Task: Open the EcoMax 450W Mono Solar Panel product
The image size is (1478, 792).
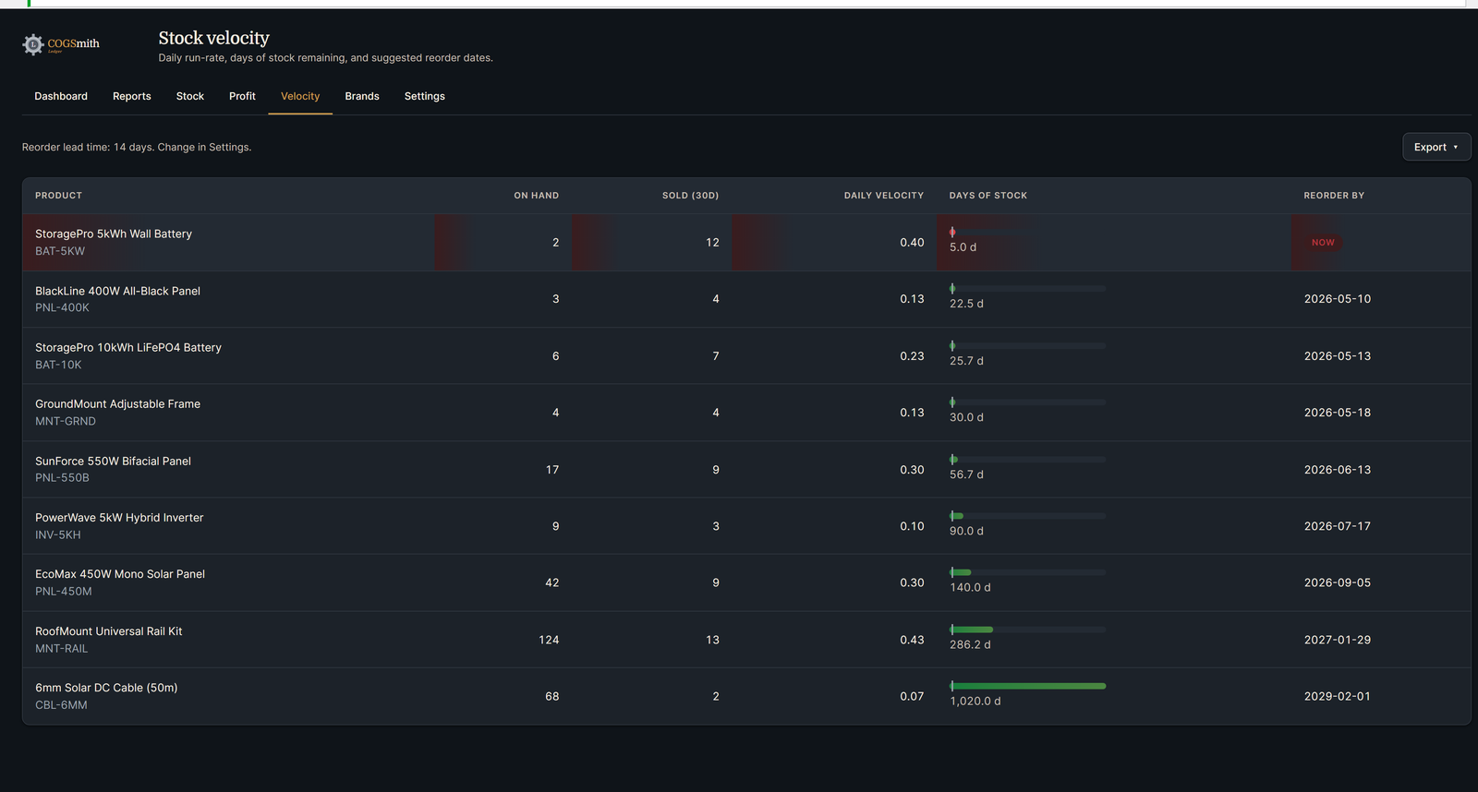Action: [120, 574]
